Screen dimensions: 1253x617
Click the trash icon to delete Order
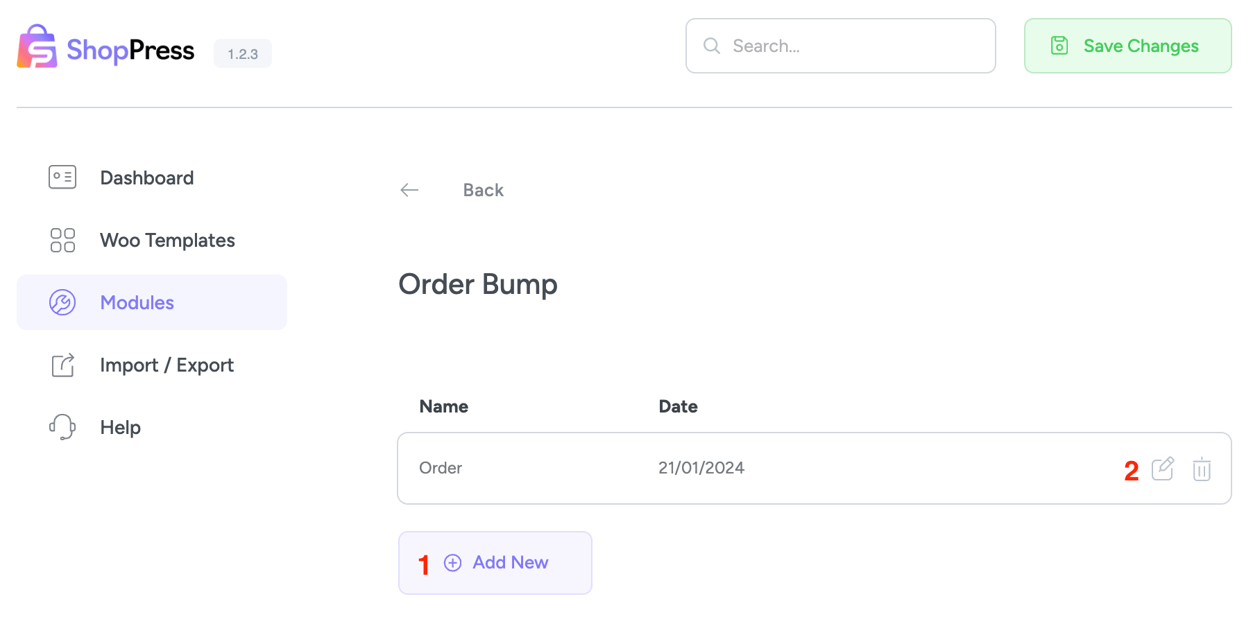tap(1202, 469)
